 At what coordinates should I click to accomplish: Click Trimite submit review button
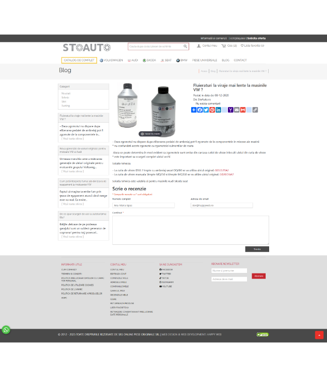pyautogui.click(x=257, y=249)
